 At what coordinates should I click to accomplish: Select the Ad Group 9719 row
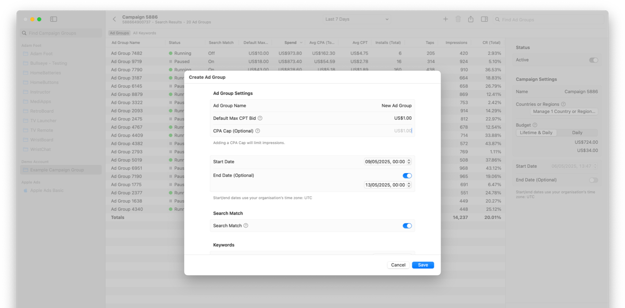click(305, 62)
